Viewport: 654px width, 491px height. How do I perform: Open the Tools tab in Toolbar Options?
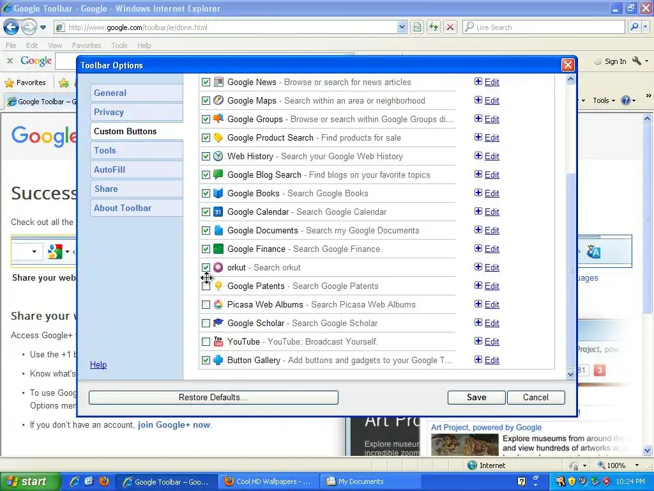(137, 150)
